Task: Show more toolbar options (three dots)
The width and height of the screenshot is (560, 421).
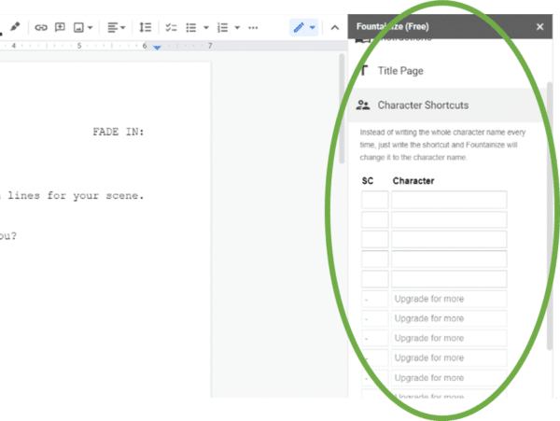Action: pos(253,27)
